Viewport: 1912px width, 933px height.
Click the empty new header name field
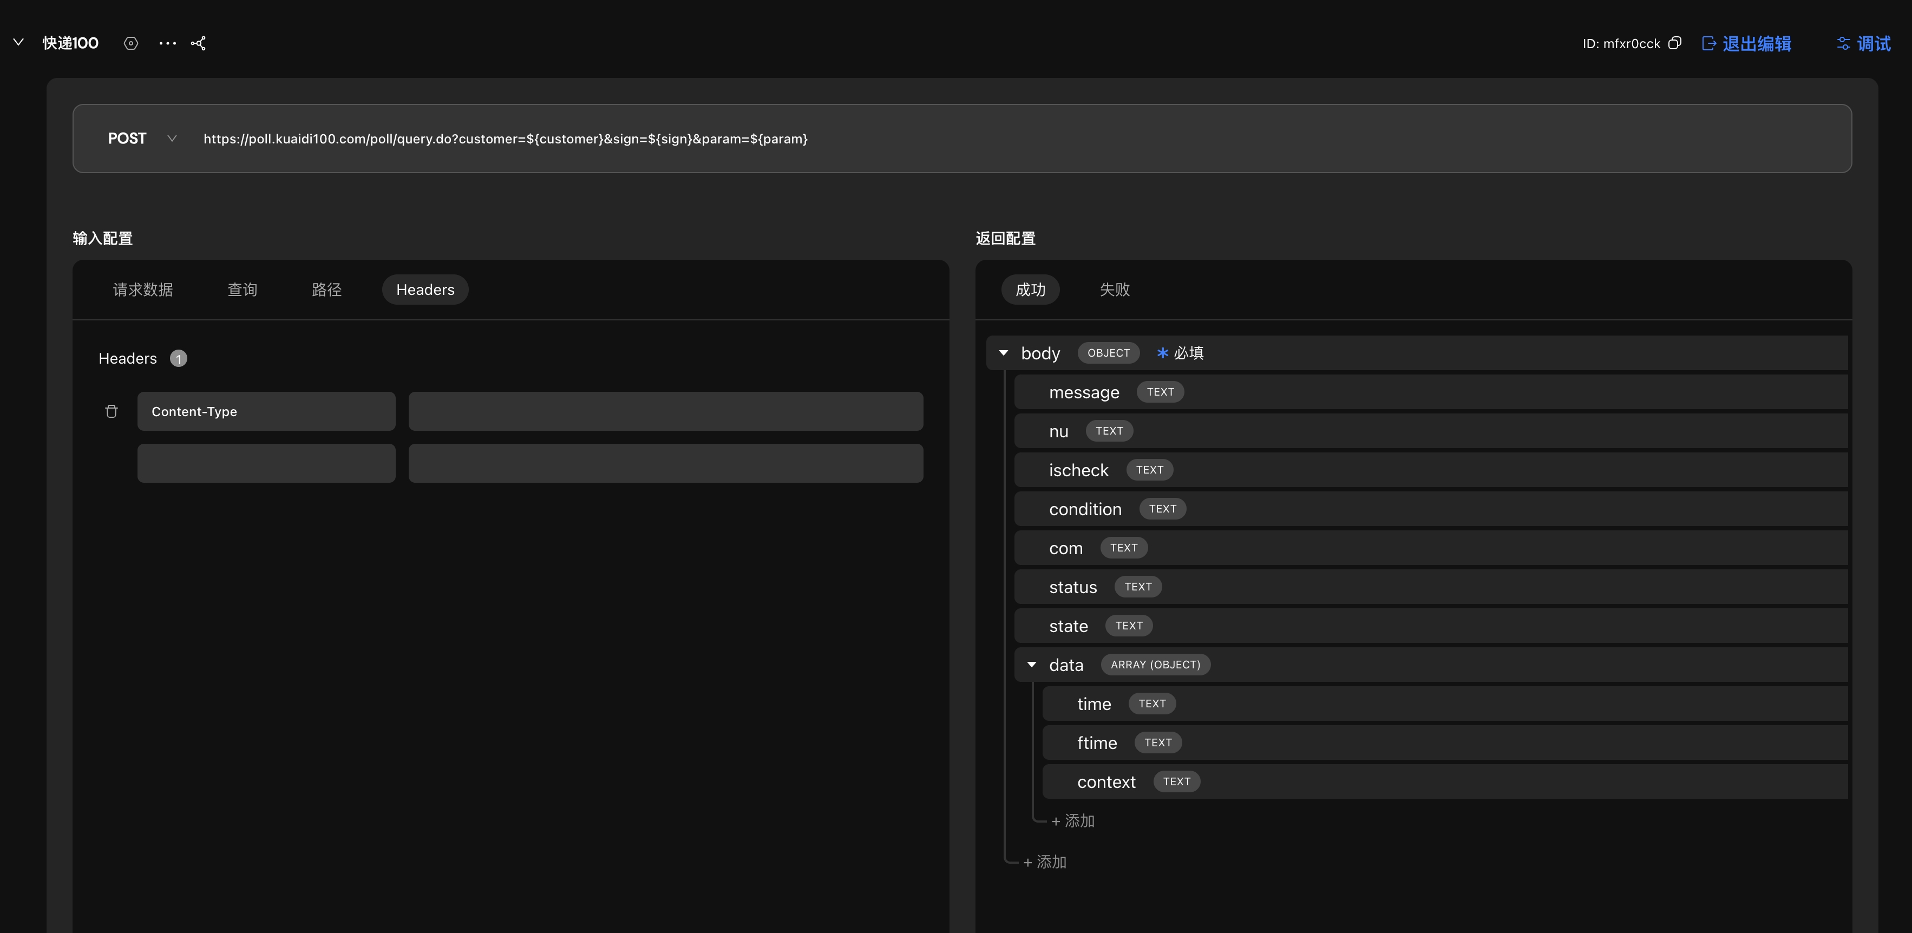point(266,463)
